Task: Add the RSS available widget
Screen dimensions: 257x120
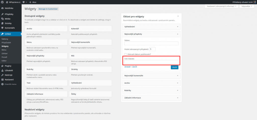Action: 90,56
